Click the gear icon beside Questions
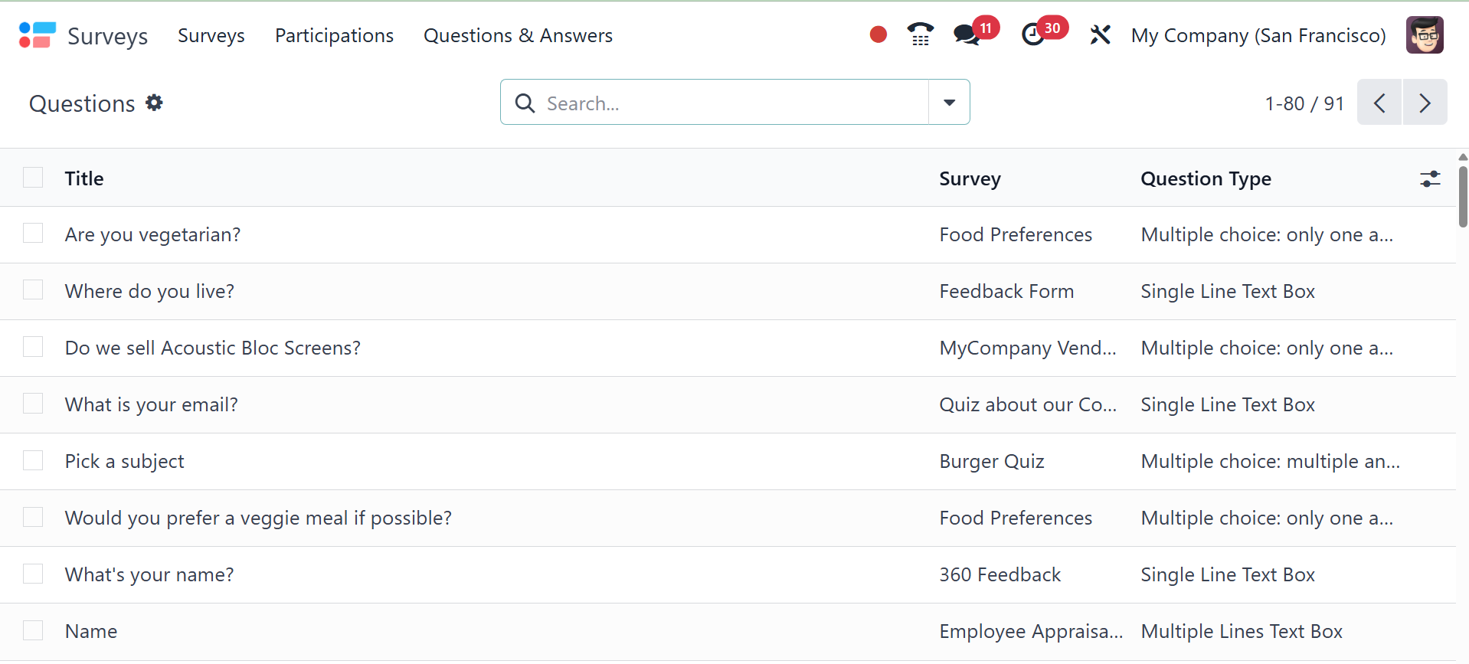The image size is (1469, 664). [155, 103]
